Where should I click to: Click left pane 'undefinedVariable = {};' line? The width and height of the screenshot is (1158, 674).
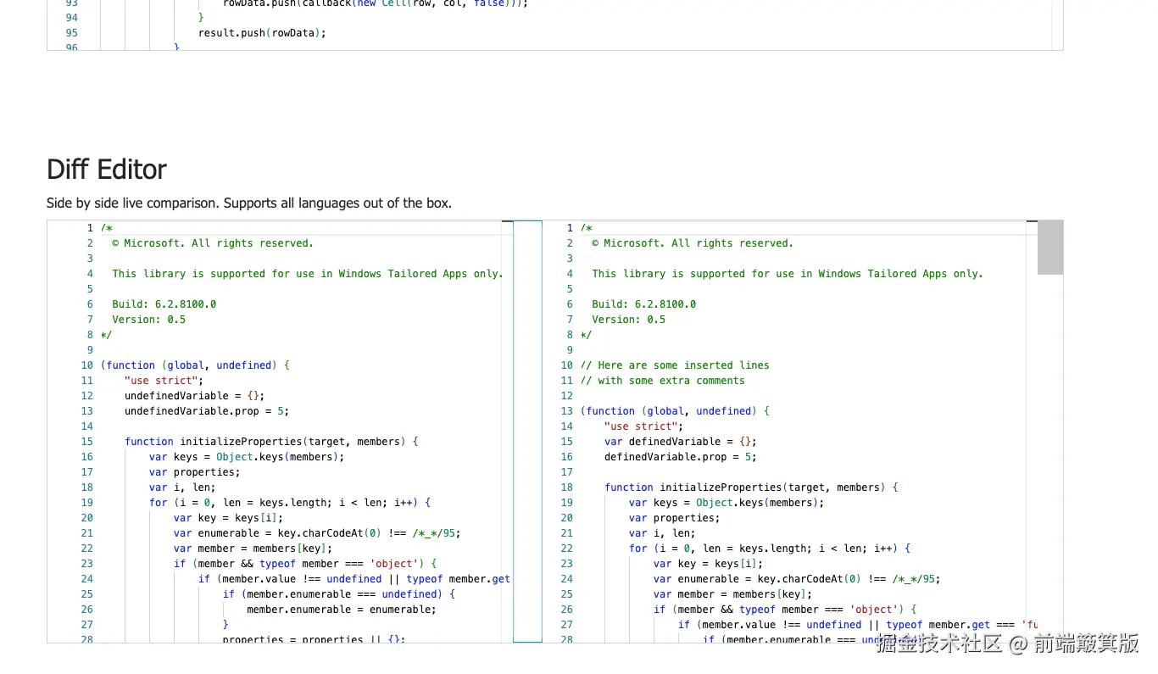coord(194,396)
